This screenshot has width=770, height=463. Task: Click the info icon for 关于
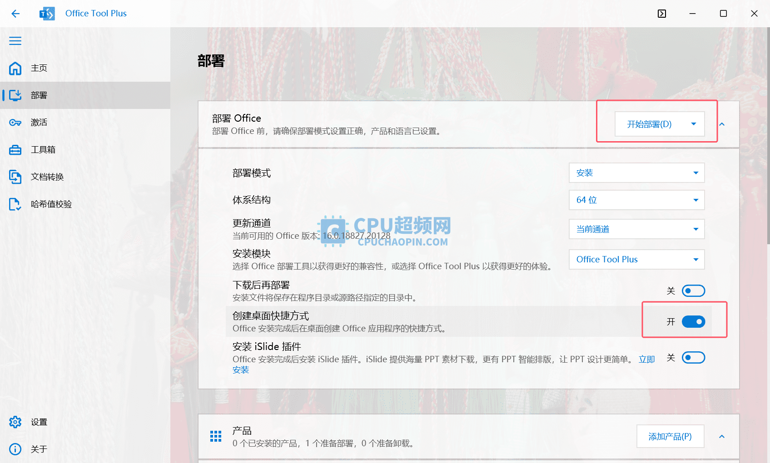pos(15,449)
